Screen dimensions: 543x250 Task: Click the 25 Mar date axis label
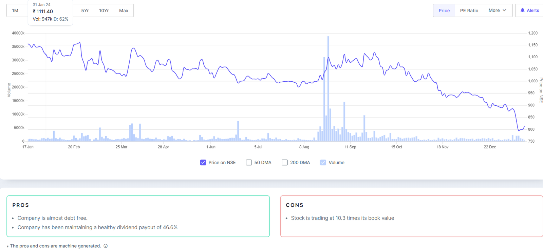121,147
